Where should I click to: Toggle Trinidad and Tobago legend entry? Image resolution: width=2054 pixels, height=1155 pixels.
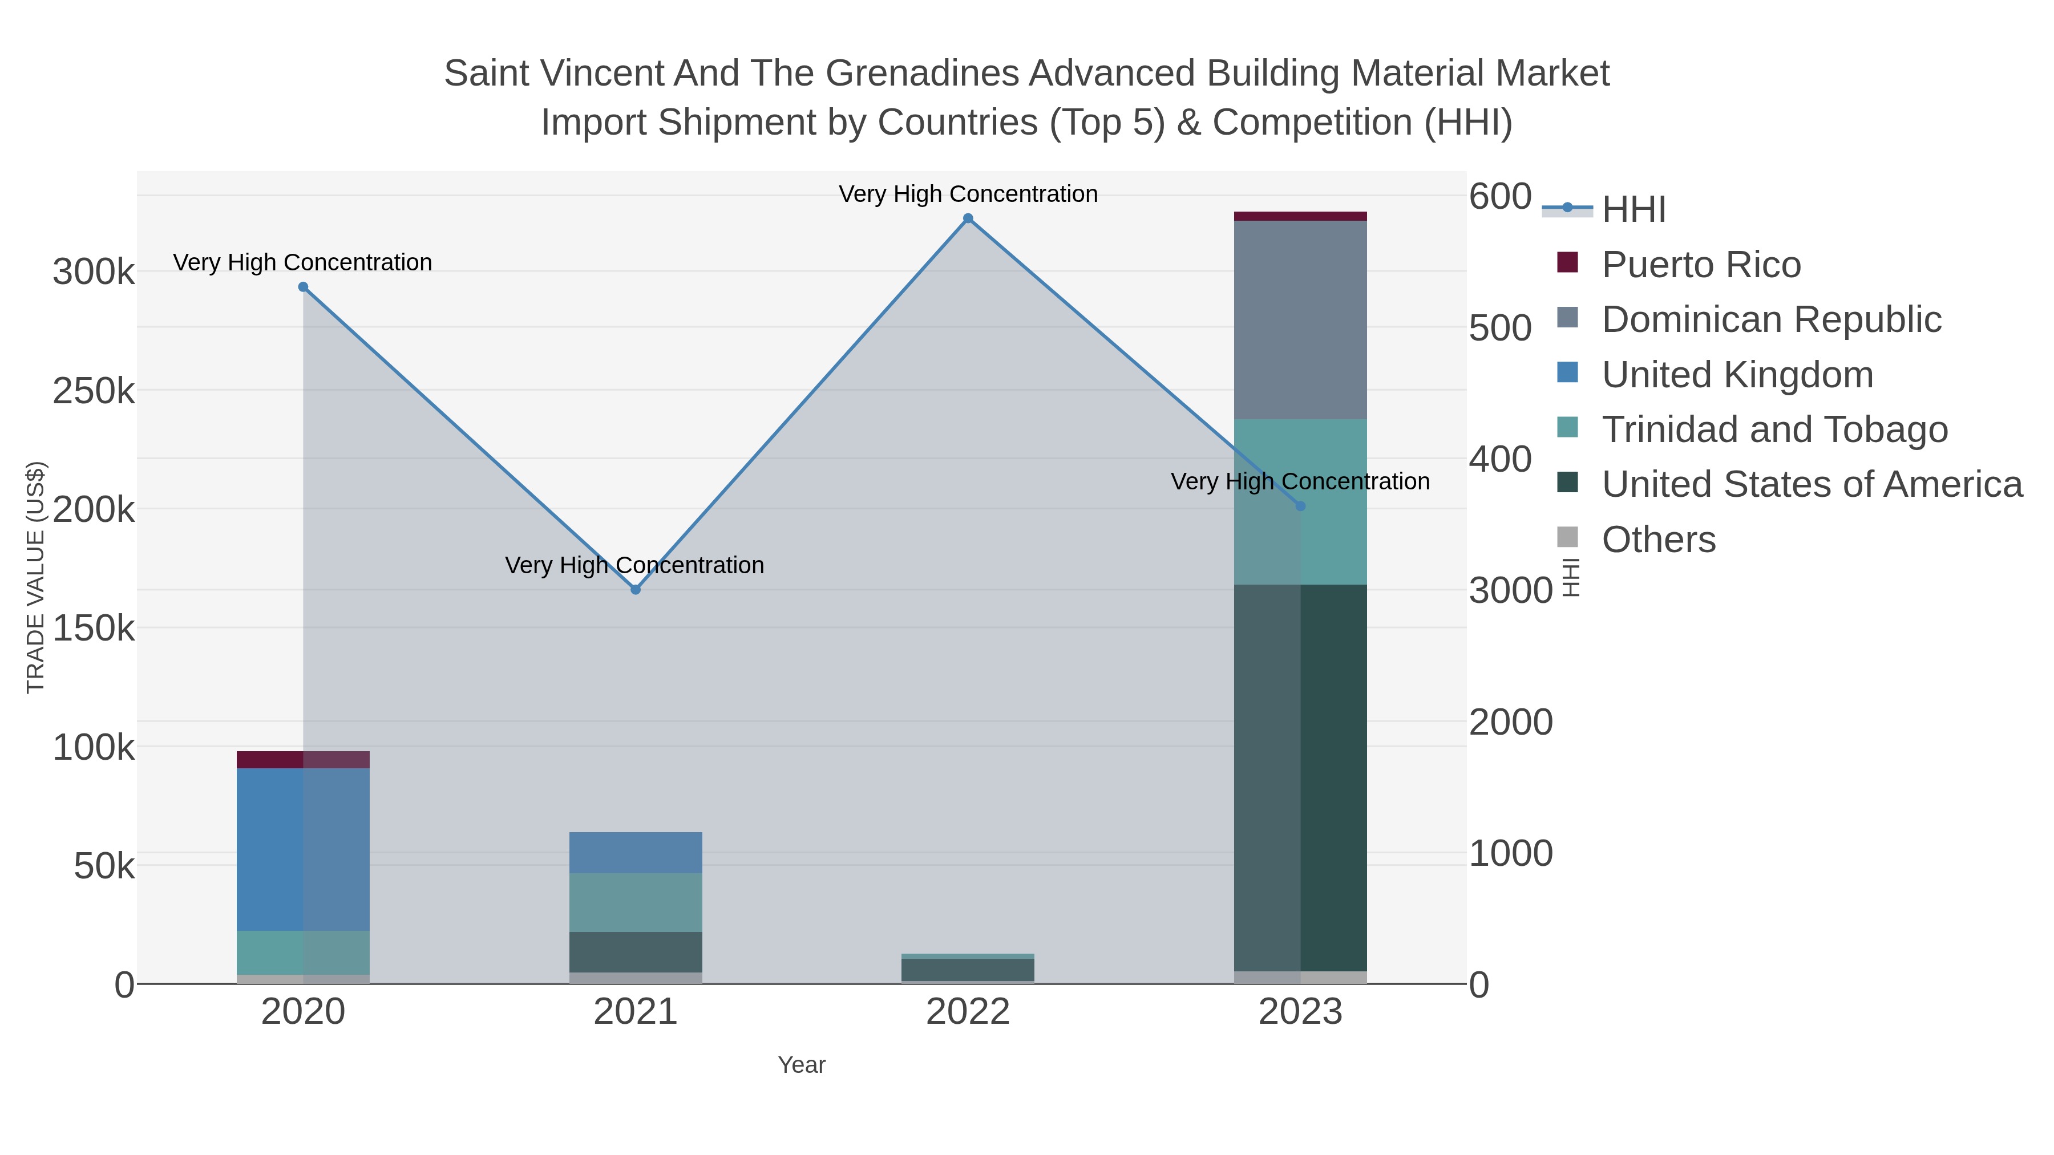coord(1752,429)
